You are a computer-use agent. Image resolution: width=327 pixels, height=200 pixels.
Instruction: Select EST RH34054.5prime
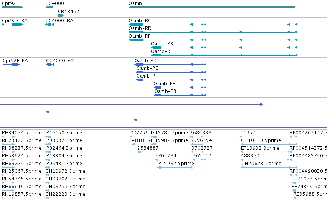tap(22, 133)
